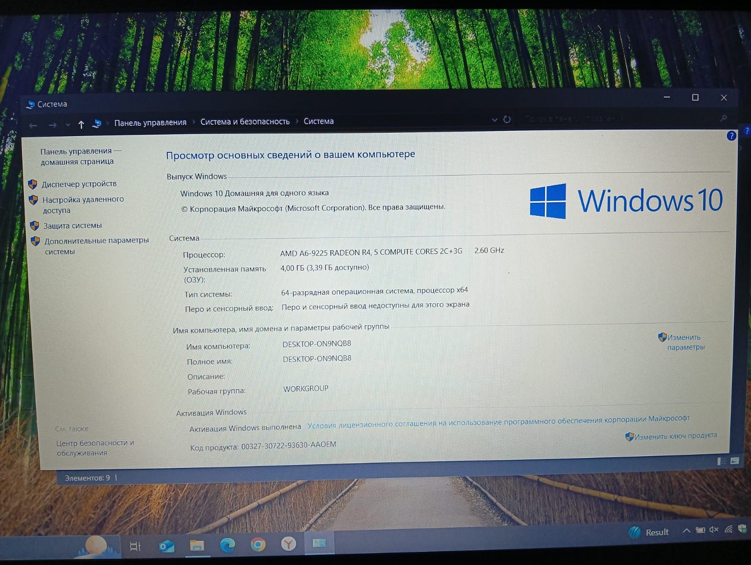Launch Google Chrome from the taskbar
This screenshot has height=565, width=751.
click(258, 544)
